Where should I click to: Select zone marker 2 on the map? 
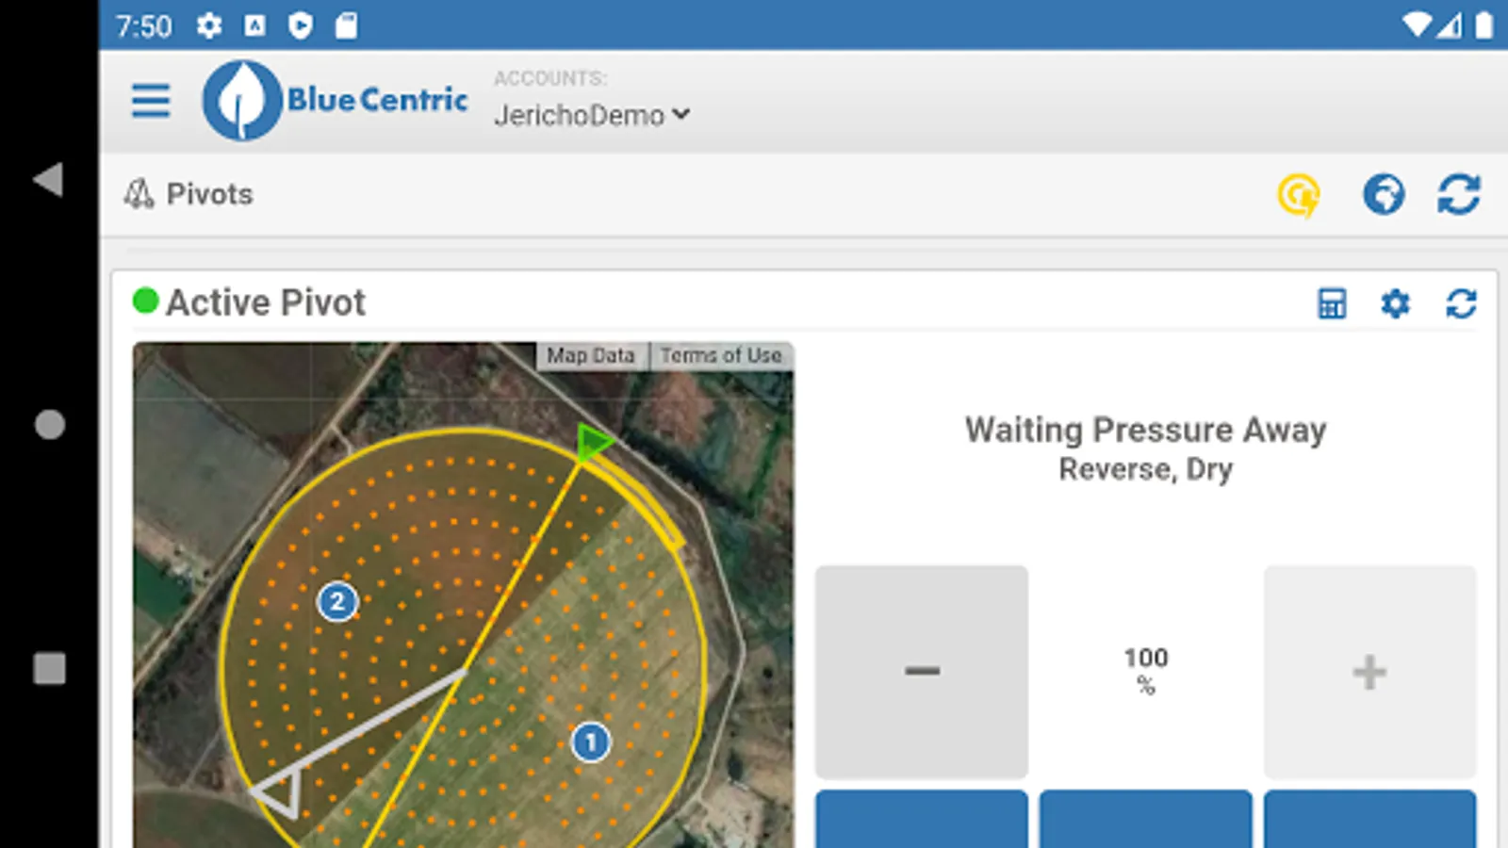[x=337, y=601]
